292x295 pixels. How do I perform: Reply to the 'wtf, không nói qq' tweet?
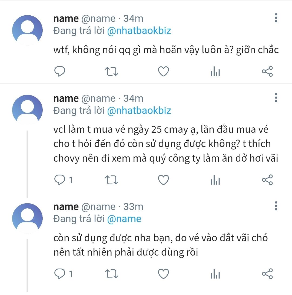click(60, 72)
